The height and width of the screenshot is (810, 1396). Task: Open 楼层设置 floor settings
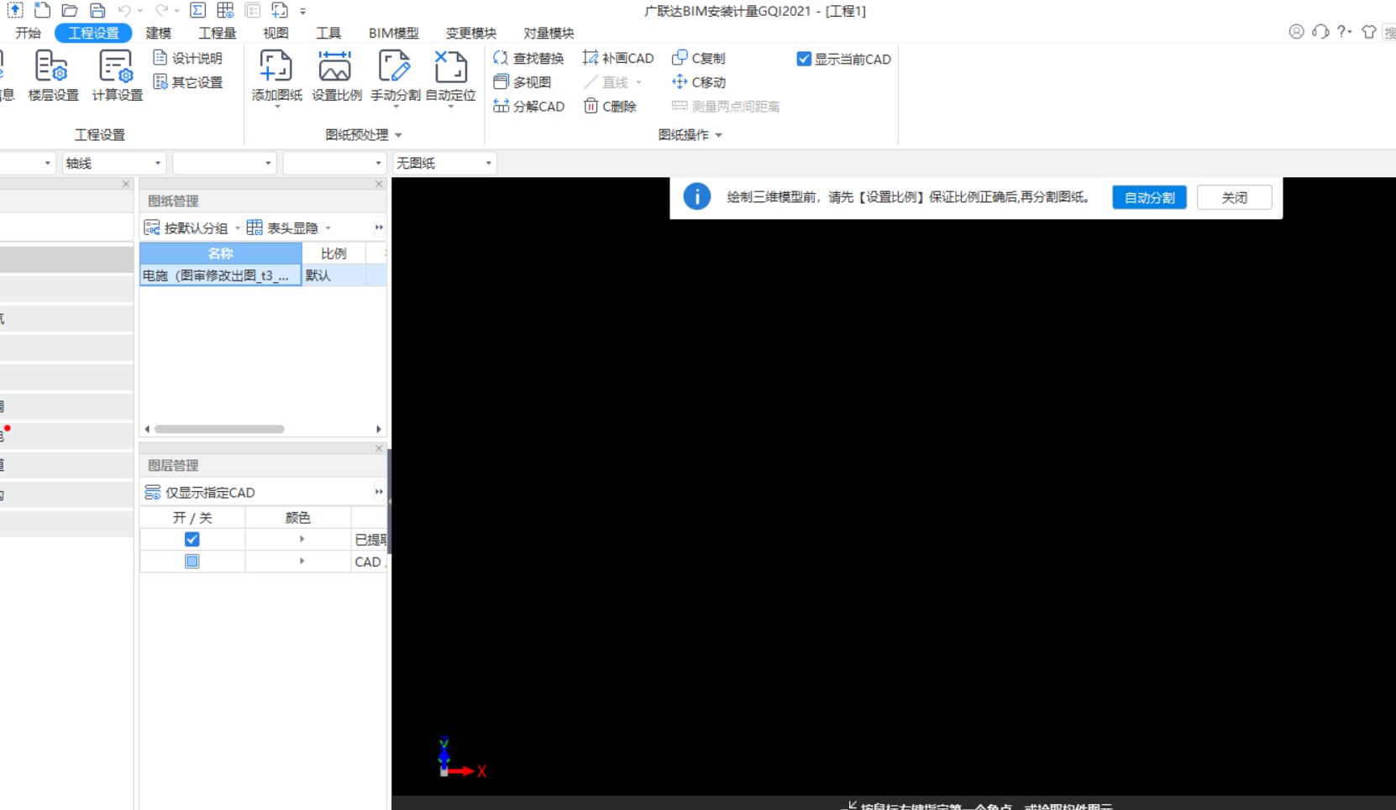coord(54,76)
